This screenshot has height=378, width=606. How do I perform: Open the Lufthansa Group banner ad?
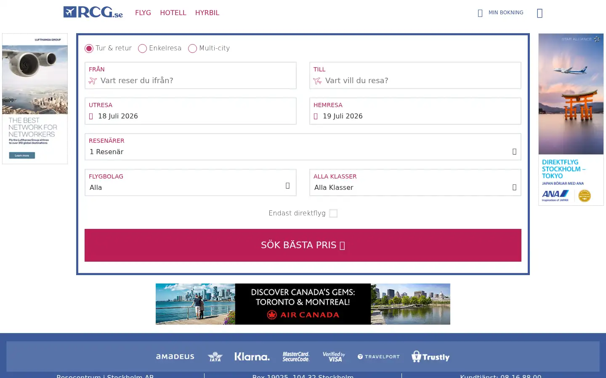pyautogui.click(x=35, y=99)
